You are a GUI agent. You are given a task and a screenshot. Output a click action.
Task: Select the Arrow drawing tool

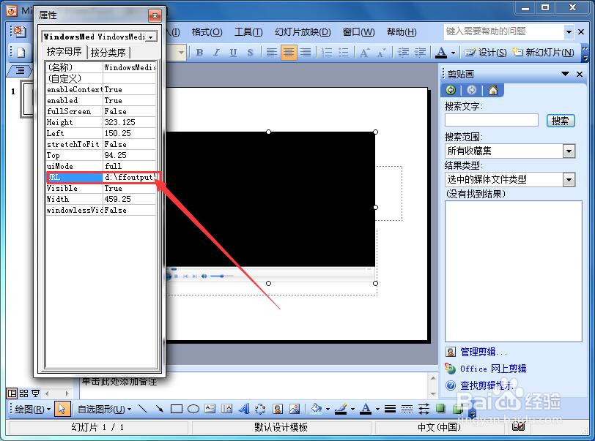pyautogui.click(x=160, y=409)
